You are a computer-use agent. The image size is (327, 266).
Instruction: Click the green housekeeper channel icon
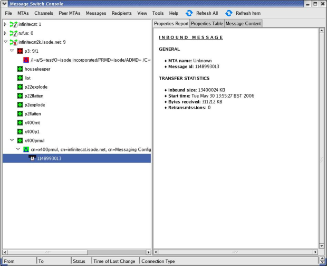coord(20,69)
